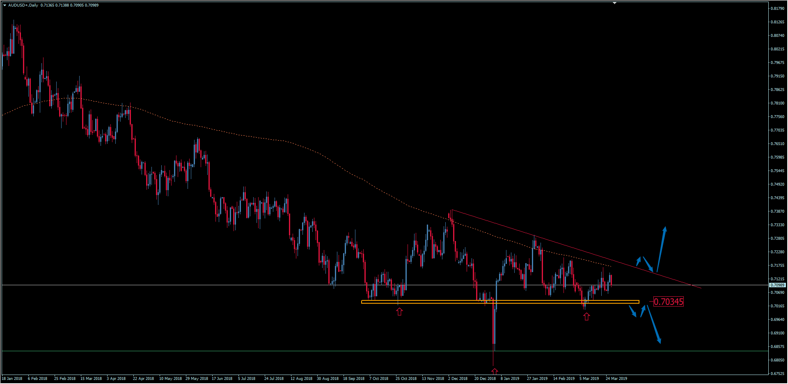Click the current price tag 0.70989 on the axis

coord(777,285)
